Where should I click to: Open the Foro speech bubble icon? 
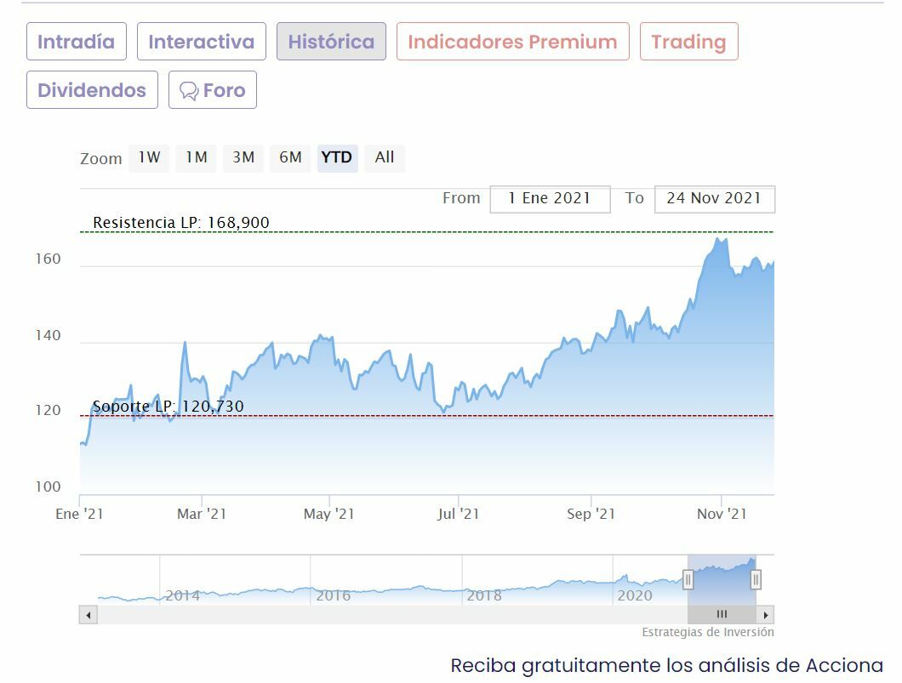189,91
